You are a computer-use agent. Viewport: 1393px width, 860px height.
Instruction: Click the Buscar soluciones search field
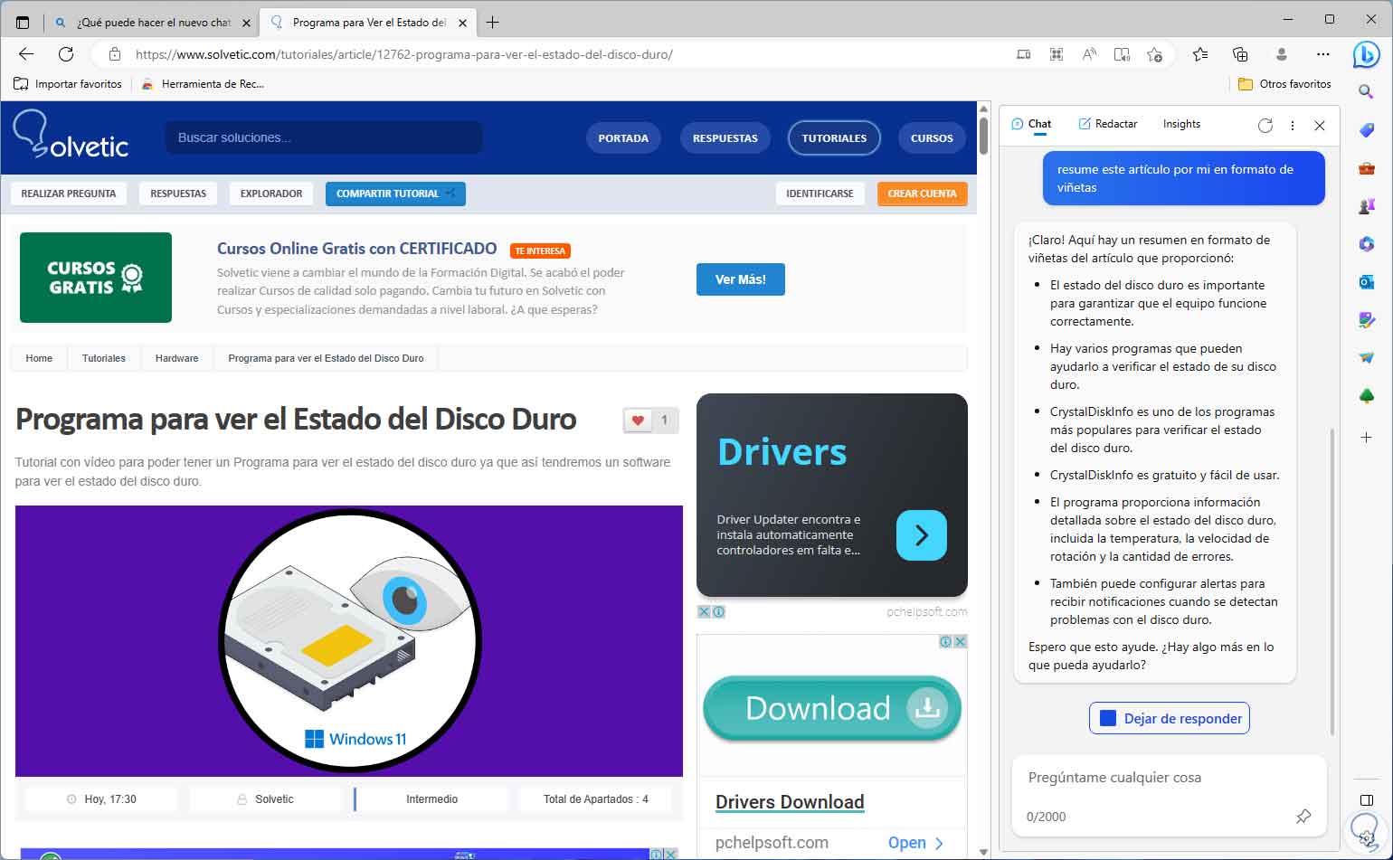coord(324,137)
